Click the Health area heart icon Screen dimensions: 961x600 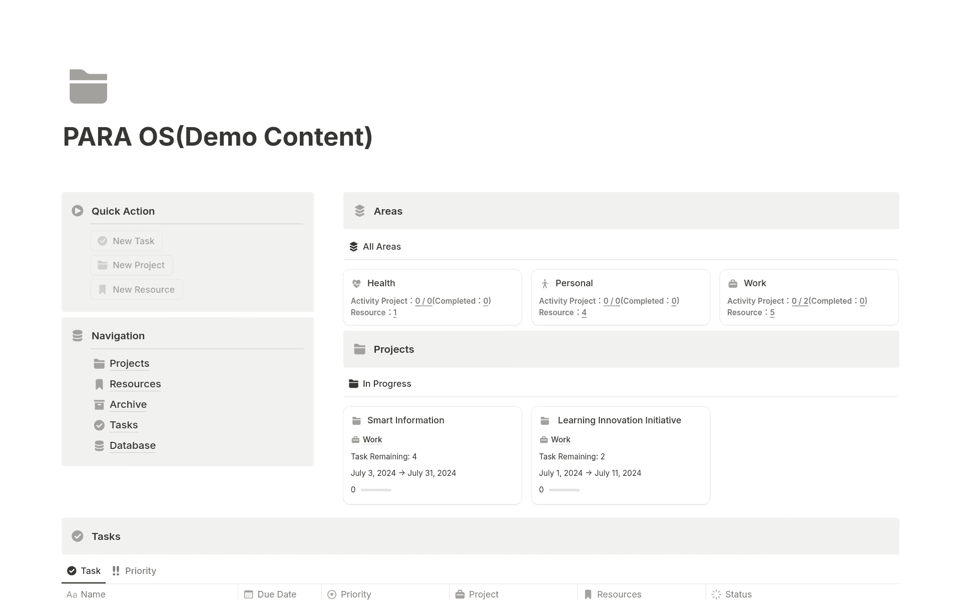coord(356,283)
